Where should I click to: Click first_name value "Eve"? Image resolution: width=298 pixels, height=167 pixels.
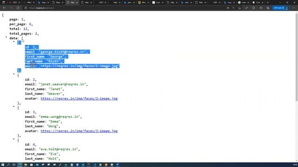point(54,154)
